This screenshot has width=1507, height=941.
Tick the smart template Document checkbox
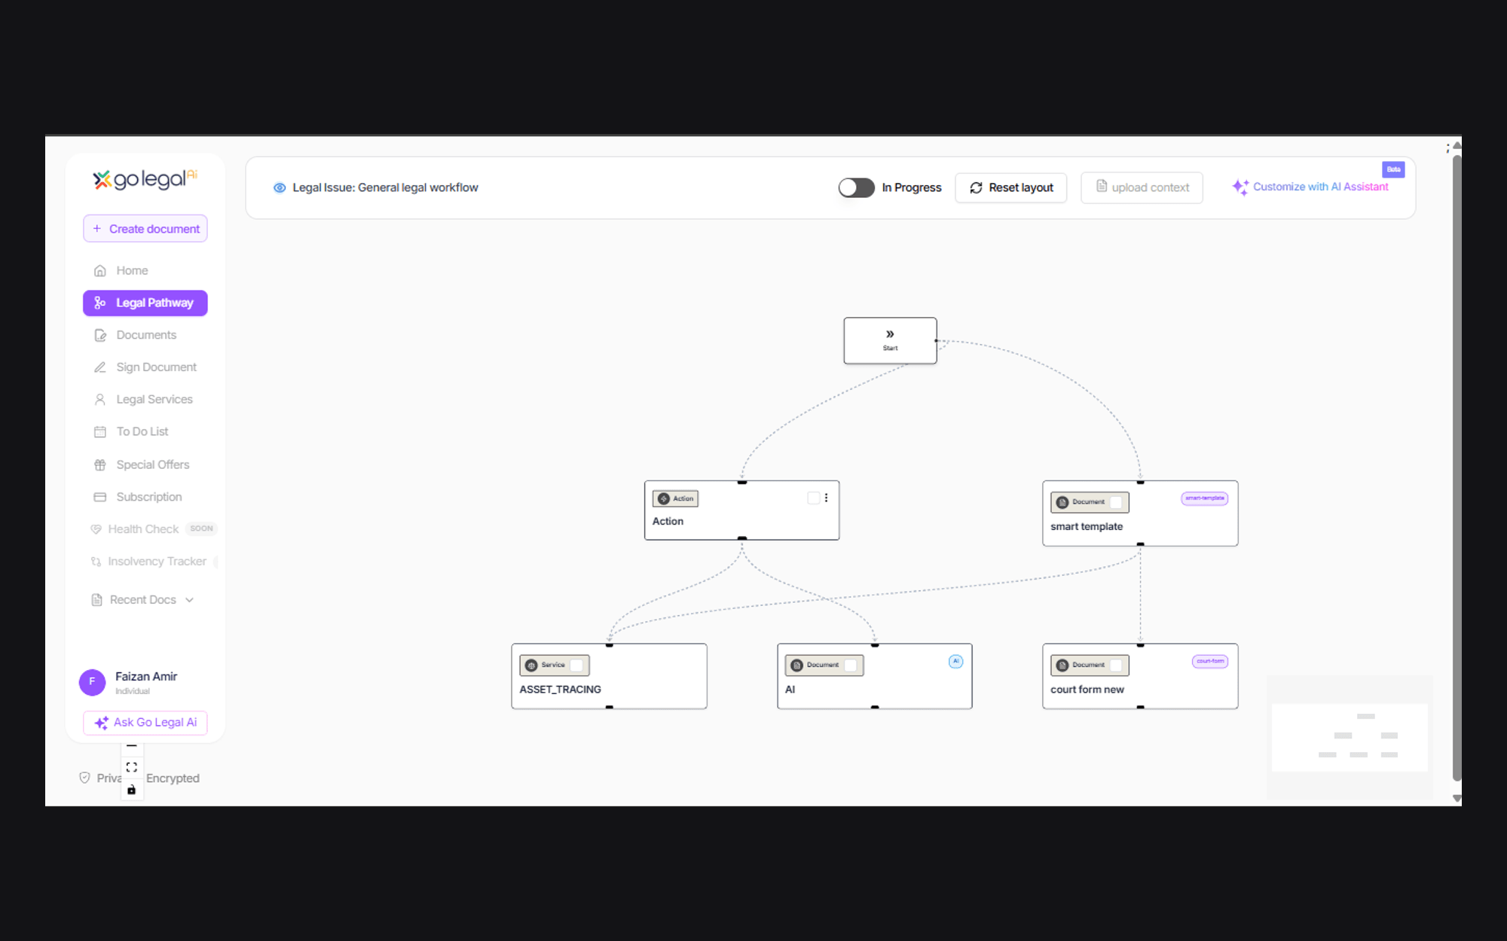[x=1116, y=502]
